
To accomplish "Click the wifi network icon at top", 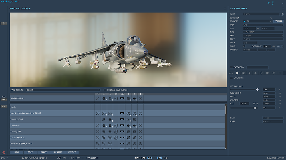I will click(269, 3).
